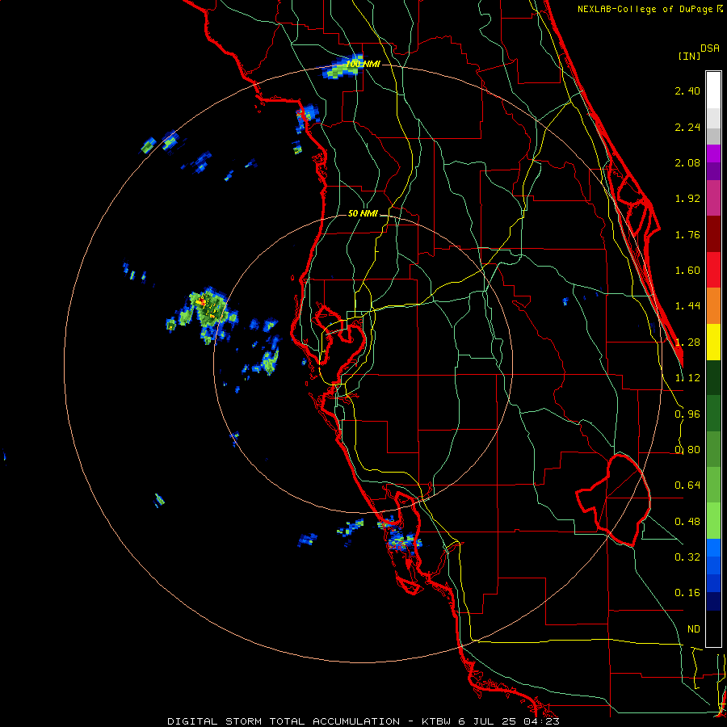Click the 2.08 legend value

pos(687,162)
